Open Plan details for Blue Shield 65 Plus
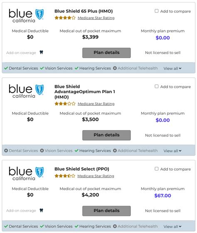The width and height of the screenshot is (197, 233). (x=106, y=53)
